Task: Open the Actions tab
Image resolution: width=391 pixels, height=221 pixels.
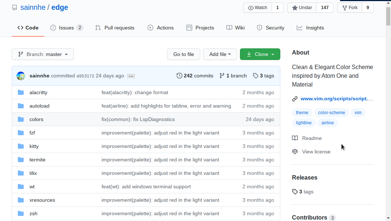Action: [x=161, y=28]
